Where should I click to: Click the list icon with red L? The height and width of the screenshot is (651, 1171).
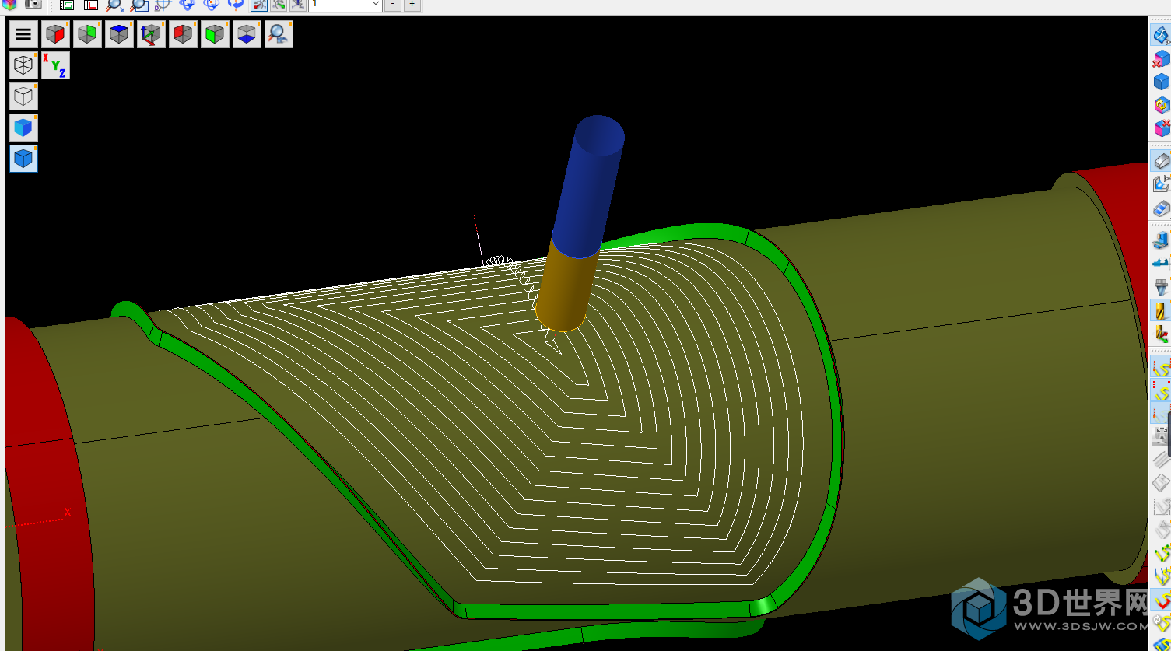pos(91,5)
